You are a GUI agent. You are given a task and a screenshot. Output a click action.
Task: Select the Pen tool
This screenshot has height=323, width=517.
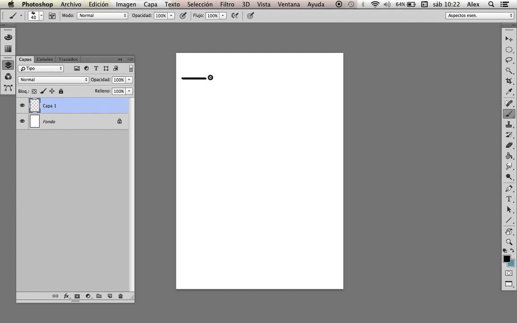(x=509, y=188)
